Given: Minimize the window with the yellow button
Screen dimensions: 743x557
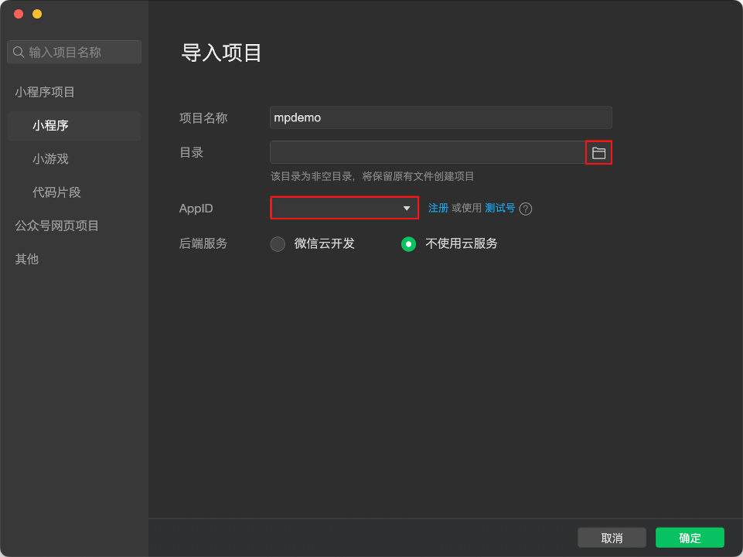Looking at the screenshot, I should 36,14.
